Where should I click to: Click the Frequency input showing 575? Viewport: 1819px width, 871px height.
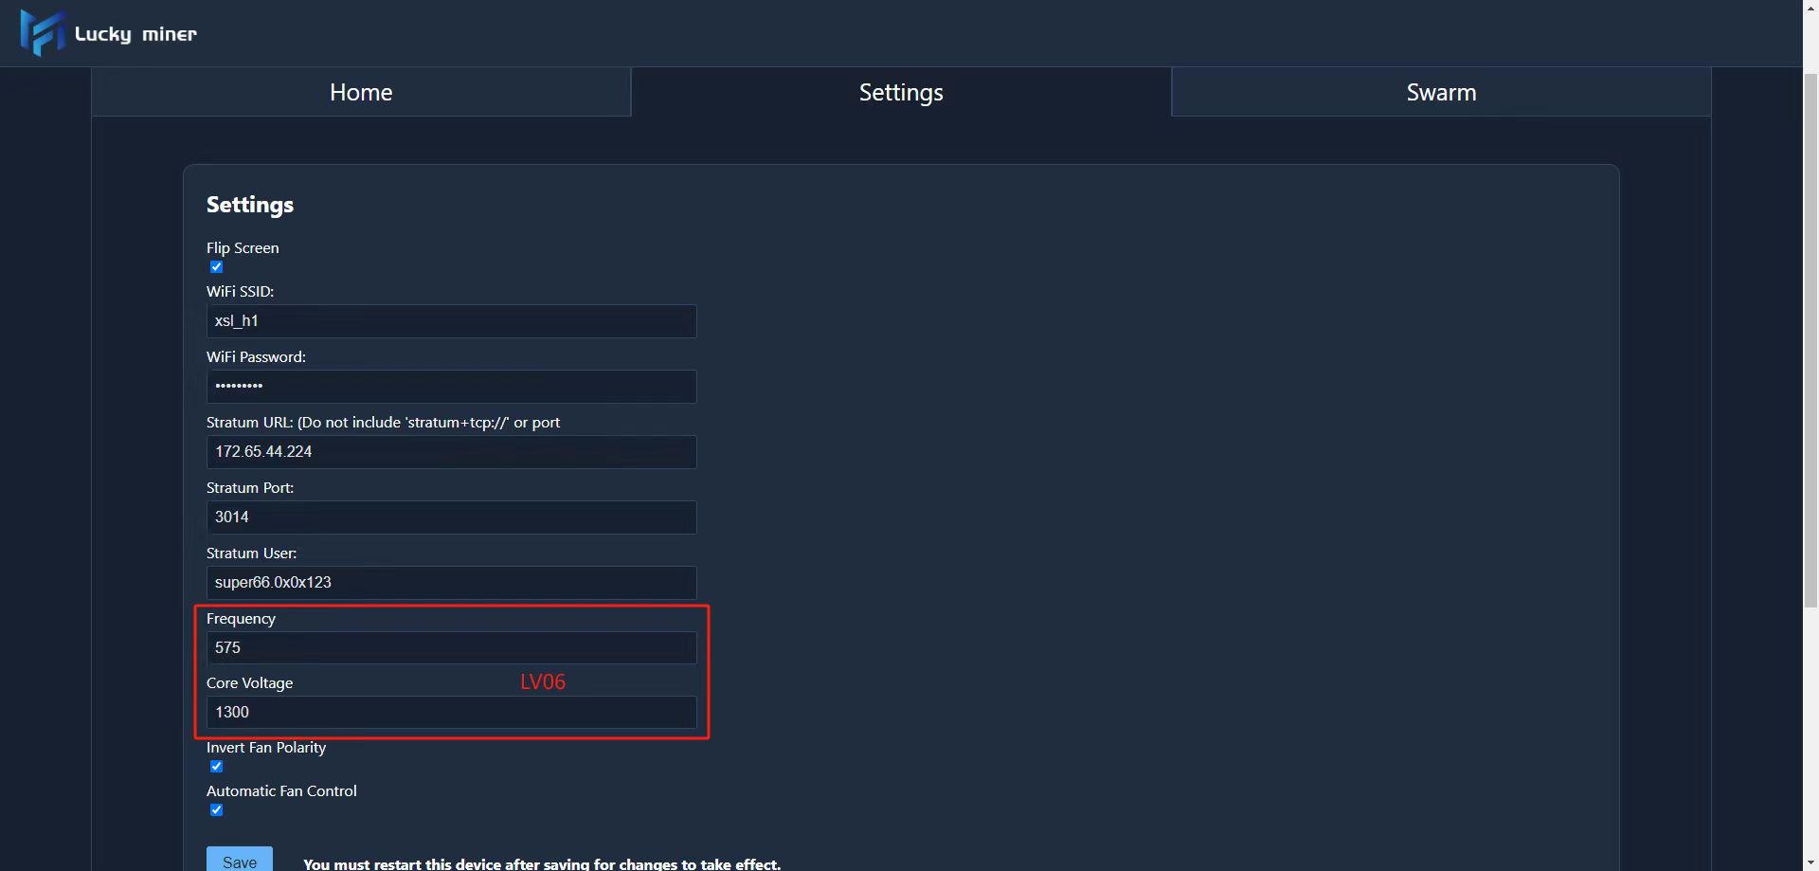tap(451, 648)
